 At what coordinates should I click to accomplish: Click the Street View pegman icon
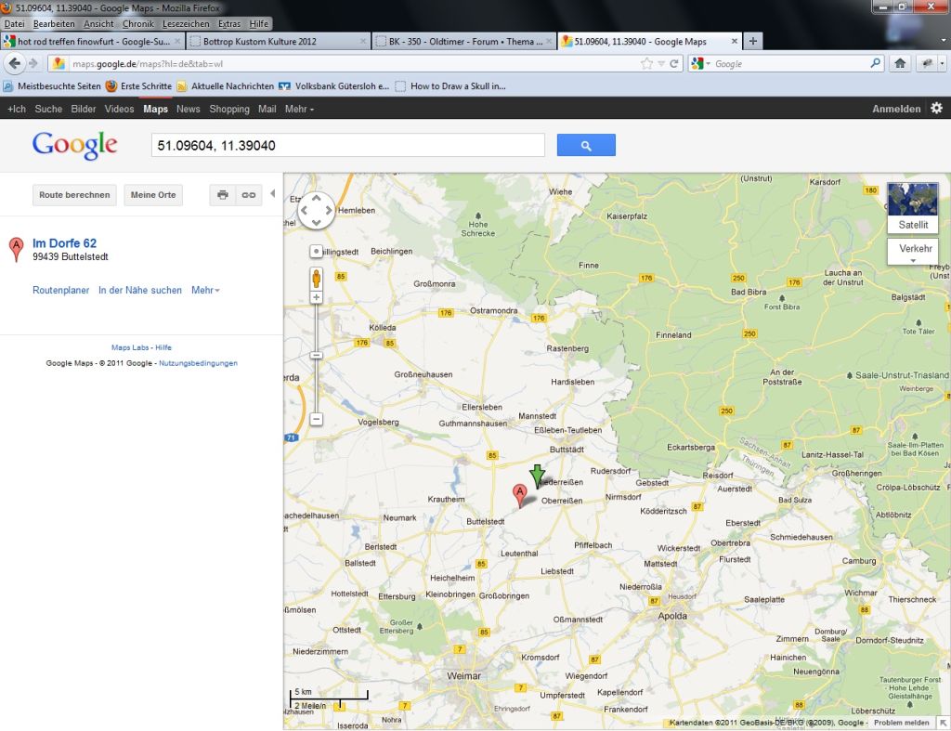pyautogui.click(x=317, y=277)
